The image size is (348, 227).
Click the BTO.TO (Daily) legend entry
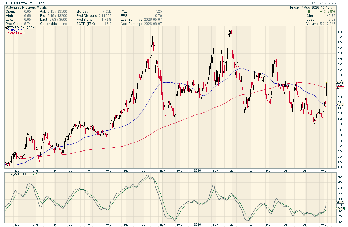click(20, 27)
